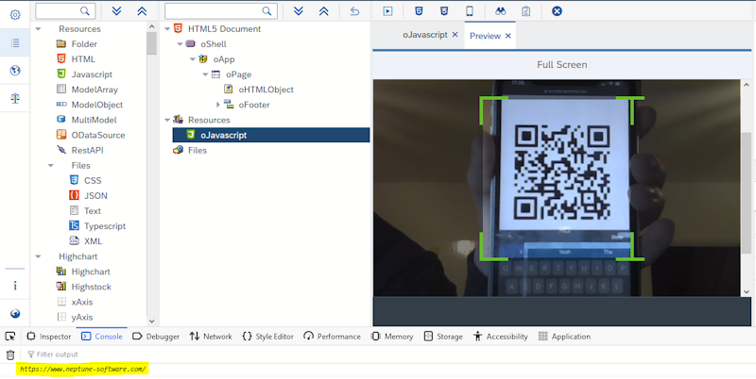Collapse the oPage tree node
This screenshot has width=756, height=379.
click(205, 74)
